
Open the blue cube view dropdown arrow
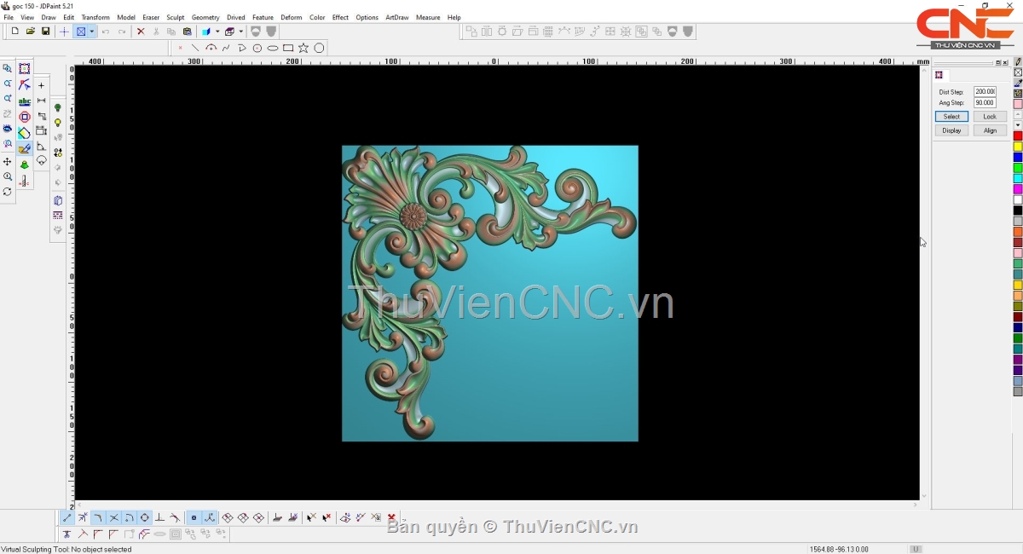point(217,32)
